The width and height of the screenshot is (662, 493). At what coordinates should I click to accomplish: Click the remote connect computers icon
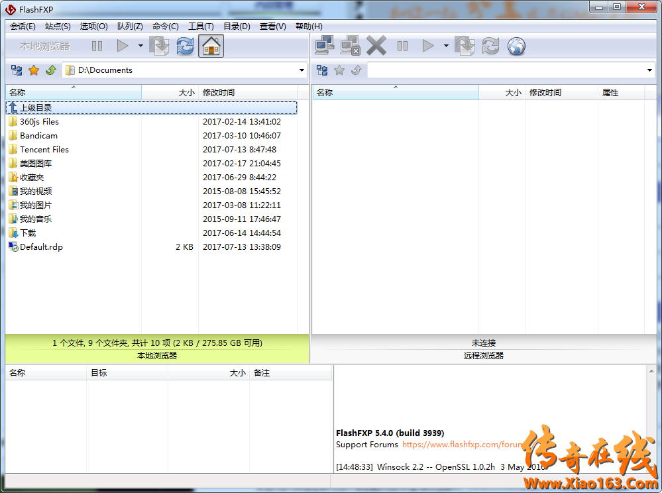(x=325, y=46)
